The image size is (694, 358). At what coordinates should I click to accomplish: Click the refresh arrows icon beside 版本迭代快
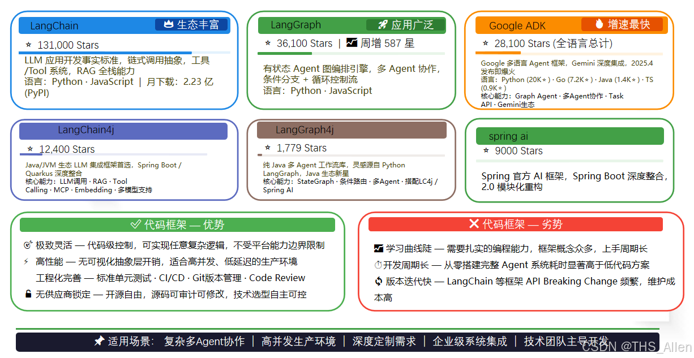pos(379,281)
